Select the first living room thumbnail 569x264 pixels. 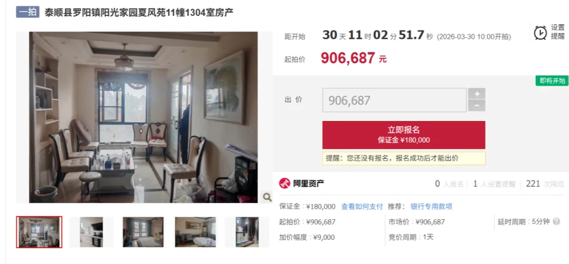39,232
